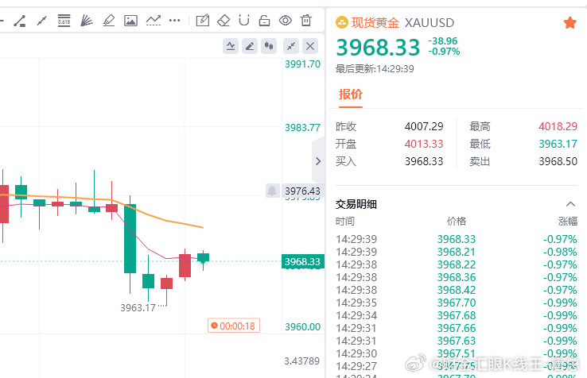The image size is (587, 378).
Task: Open the chart indicator button
Action: [231, 46]
